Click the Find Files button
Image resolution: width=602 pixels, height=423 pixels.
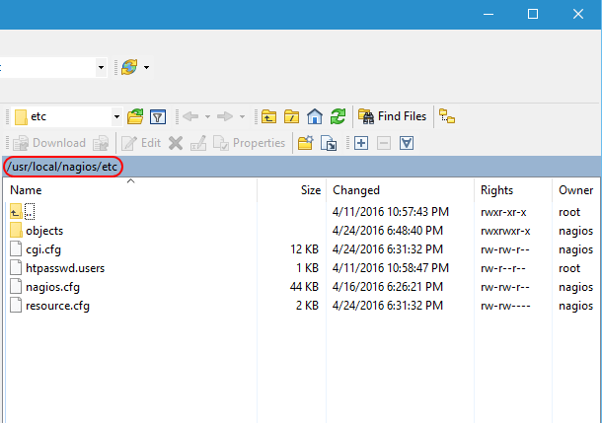click(x=393, y=116)
